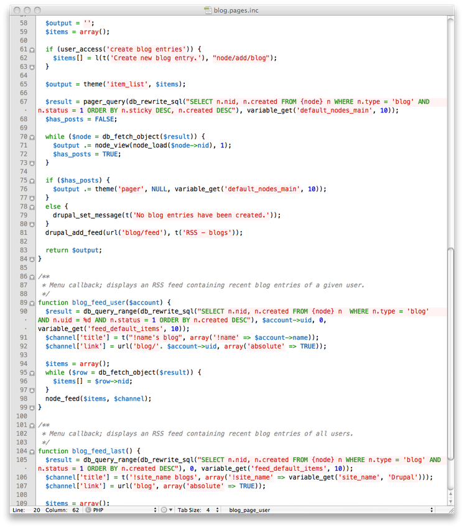The width and height of the screenshot is (464, 528).
Task: Click drupal_add_feed on line 81
Action: pos(74,233)
